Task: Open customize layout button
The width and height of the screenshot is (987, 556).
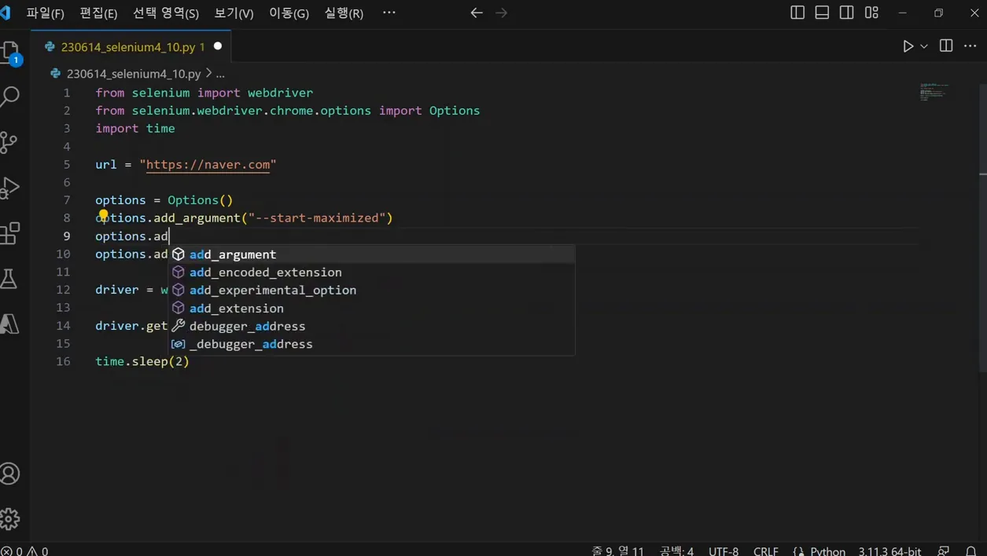Action: pos(871,13)
